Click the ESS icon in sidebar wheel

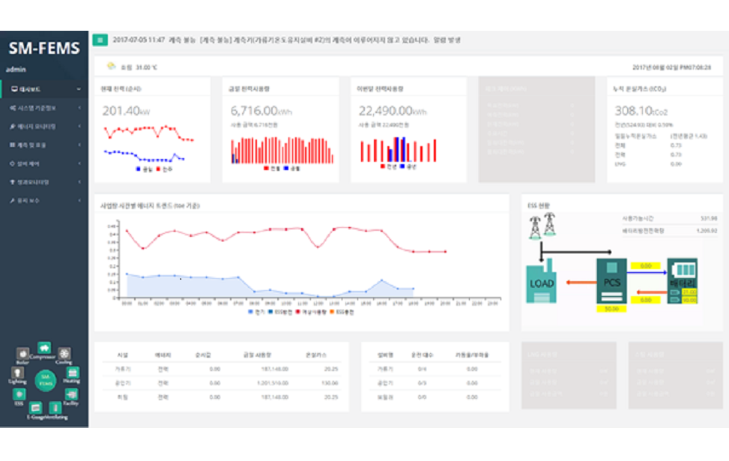[x=19, y=395]
